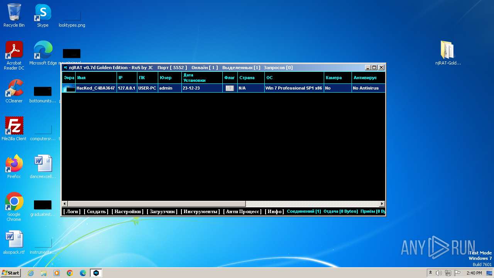
Task: Open the Start menu
Action: [x=10, y=273]
